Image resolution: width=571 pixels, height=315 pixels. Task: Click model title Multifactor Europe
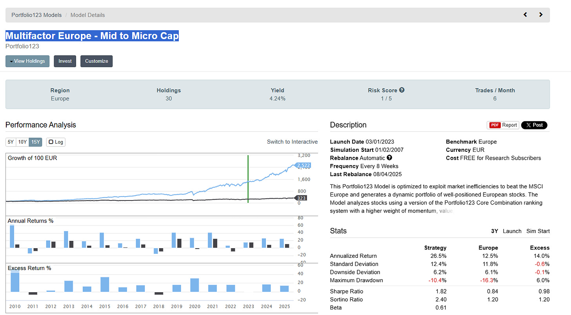click(x=92, y=36)
